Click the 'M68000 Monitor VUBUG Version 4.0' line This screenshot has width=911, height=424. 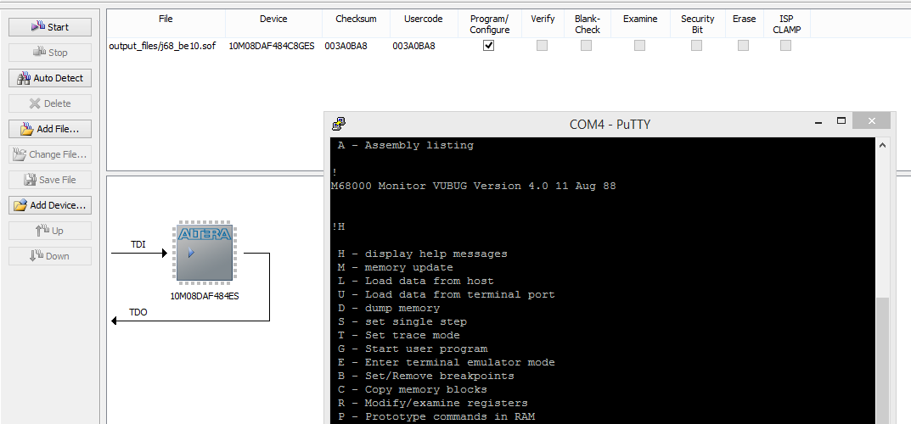click(474, 187)
